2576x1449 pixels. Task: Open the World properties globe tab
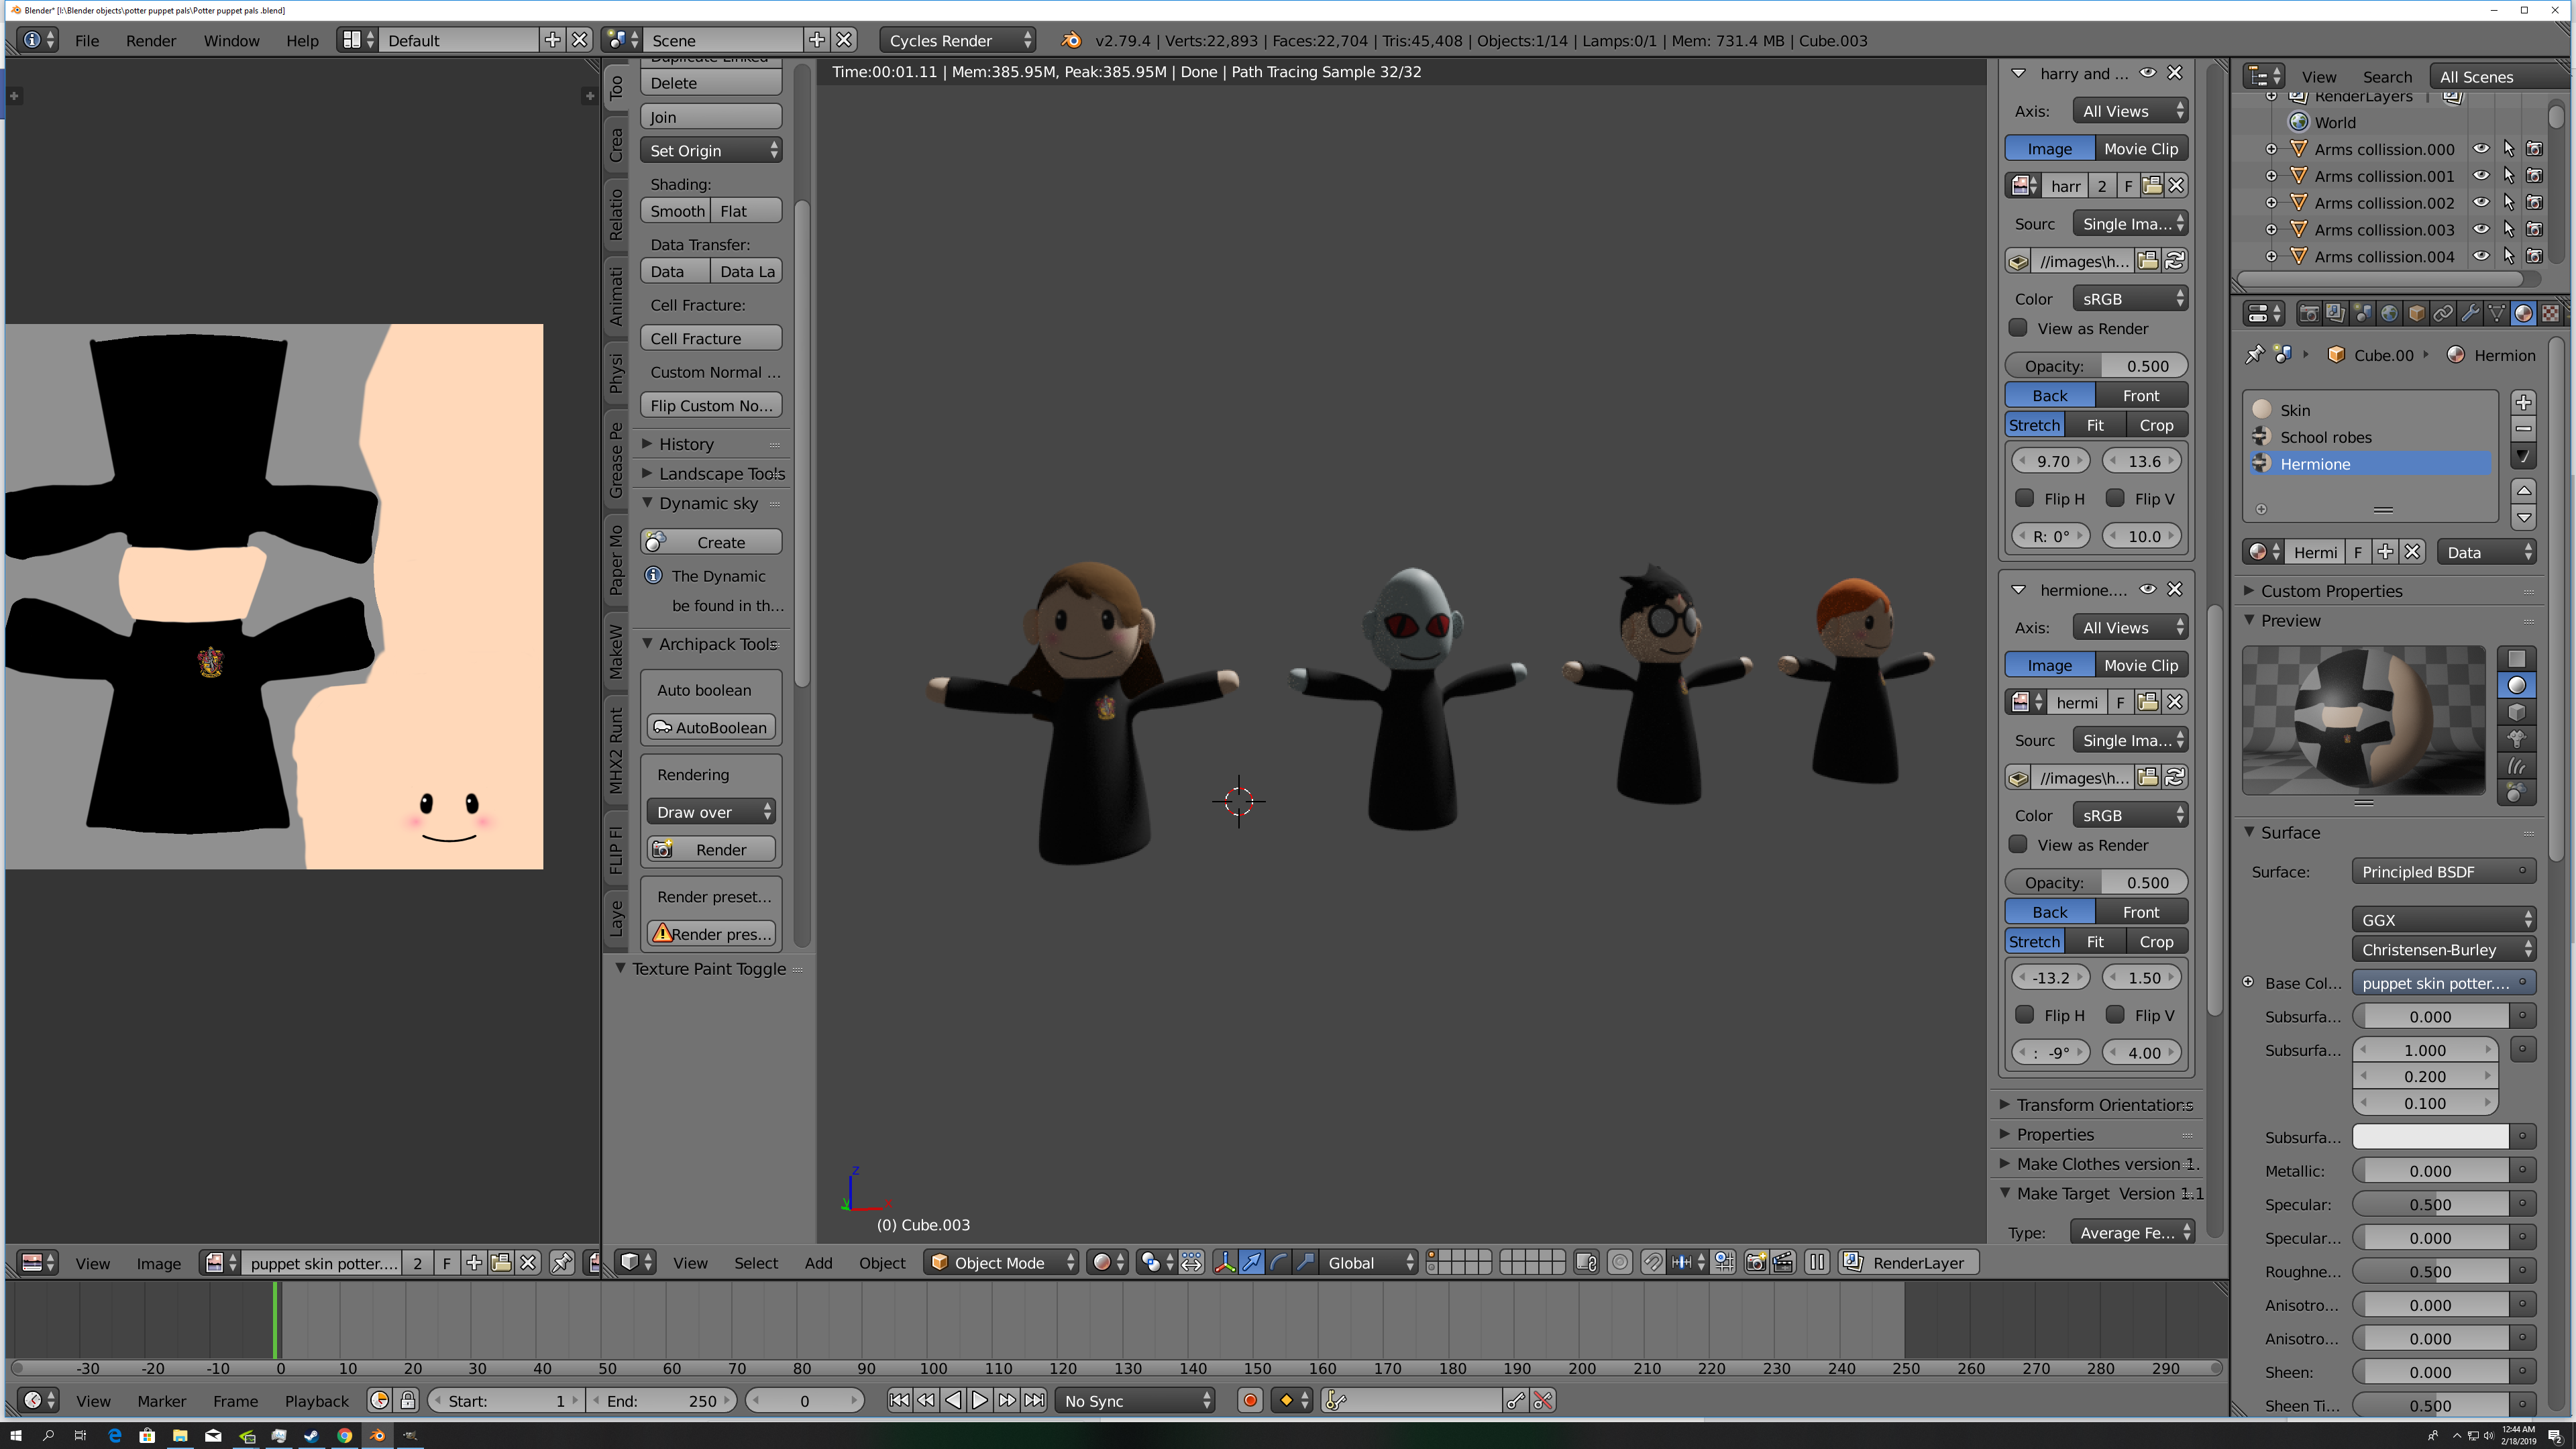tap(2389, 314)
